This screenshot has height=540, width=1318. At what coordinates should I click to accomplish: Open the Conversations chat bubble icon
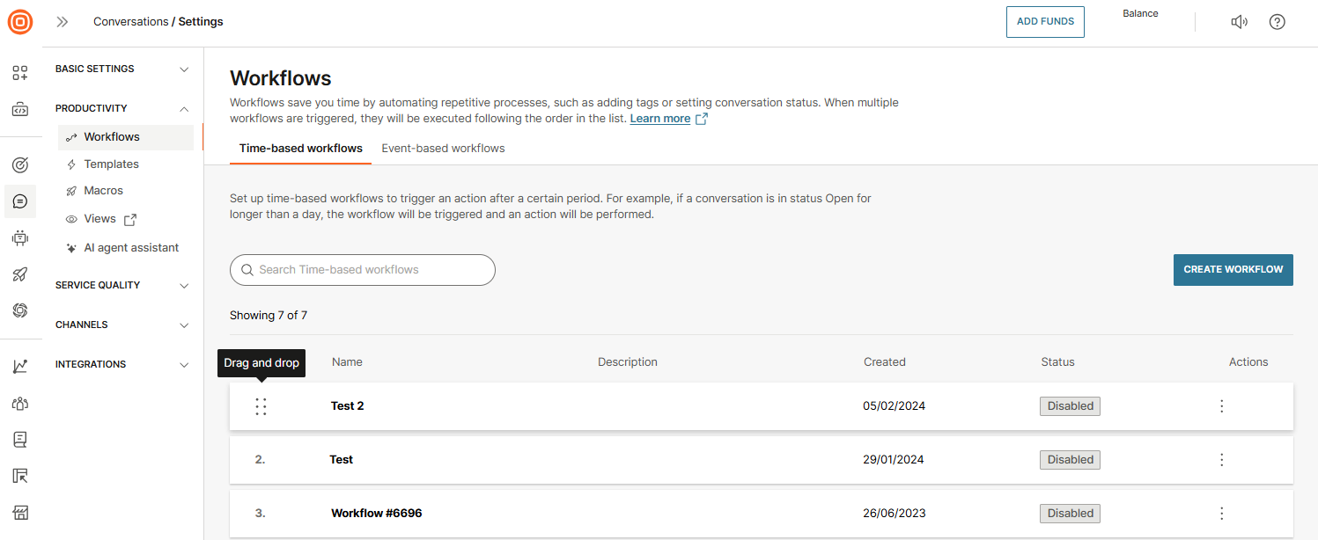click(x=20, y=201)
